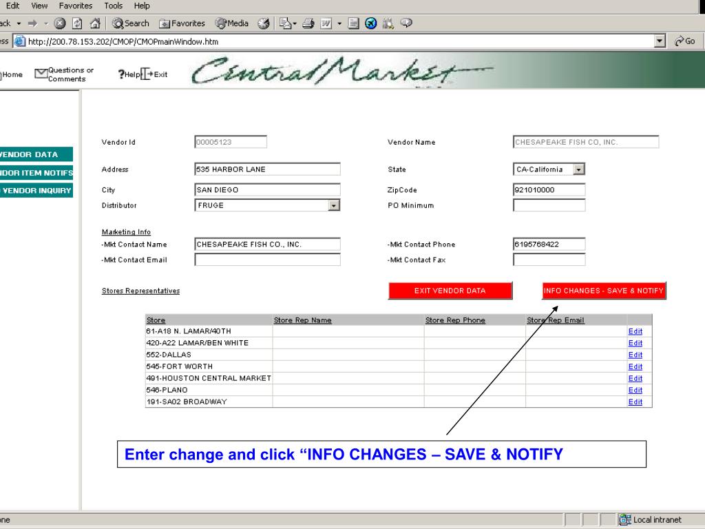Open the Media toolbar button
The image size is (705, 529).
tap(231, 23)
